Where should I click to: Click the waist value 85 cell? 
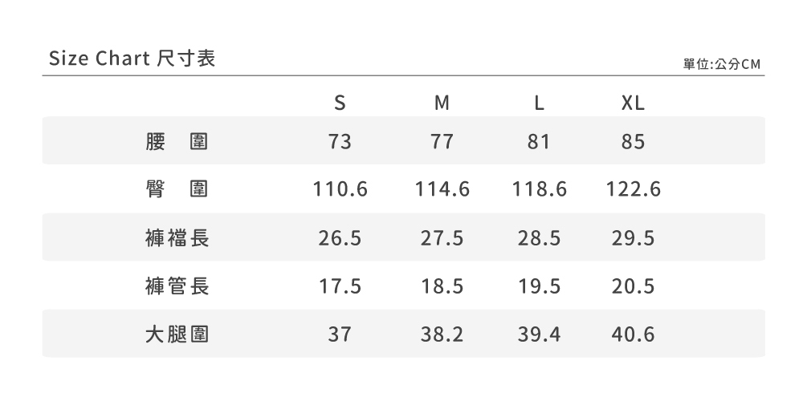pyautogui.click(x=633, y=142)
